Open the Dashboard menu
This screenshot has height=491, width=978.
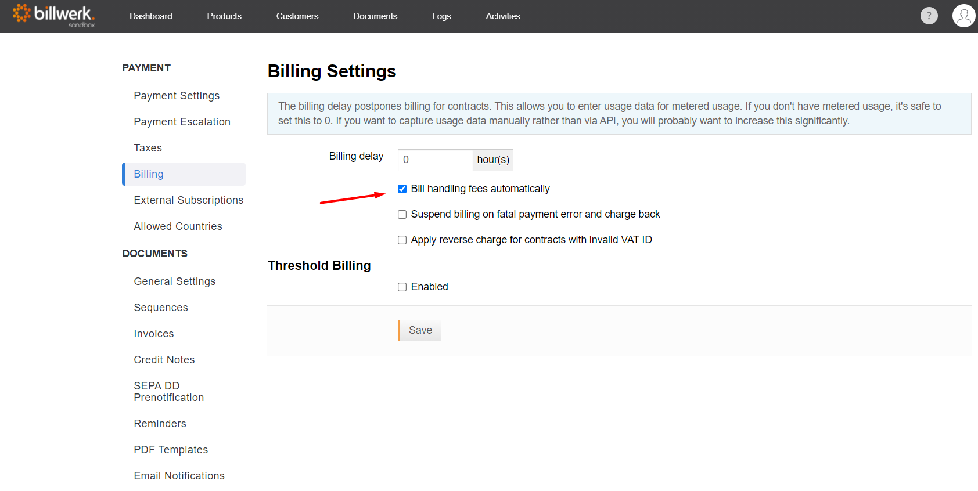coord(151,16)
